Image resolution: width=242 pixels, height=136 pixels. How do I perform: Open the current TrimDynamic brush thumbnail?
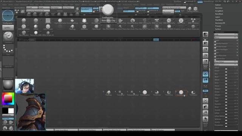tap(8, 15)
